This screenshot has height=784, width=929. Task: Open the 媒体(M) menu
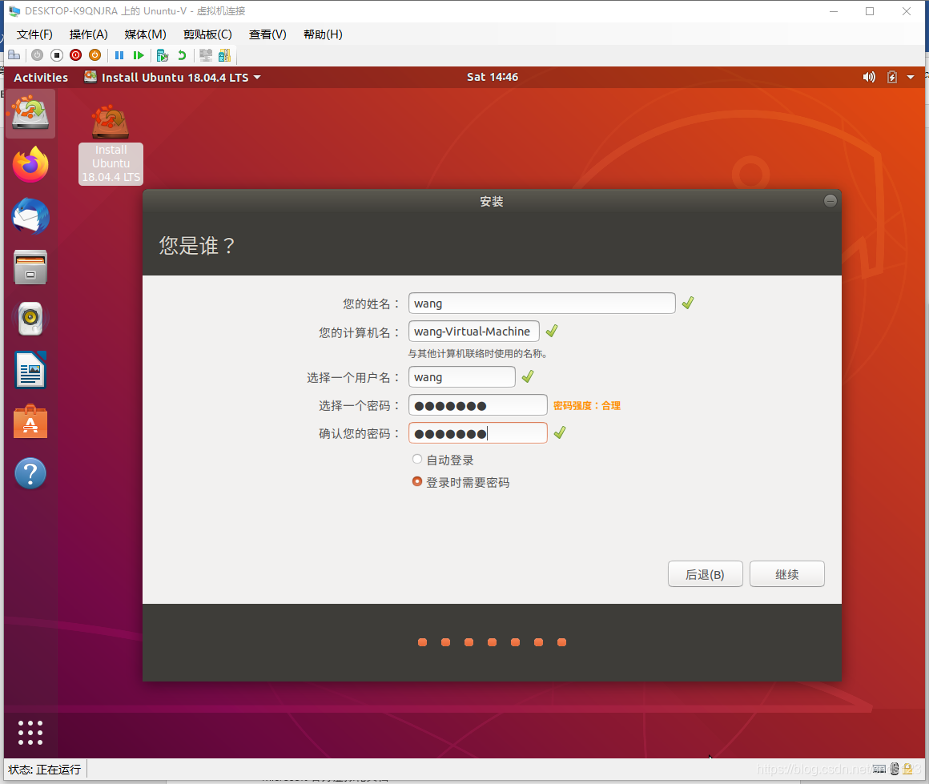(x=144, y=34)
